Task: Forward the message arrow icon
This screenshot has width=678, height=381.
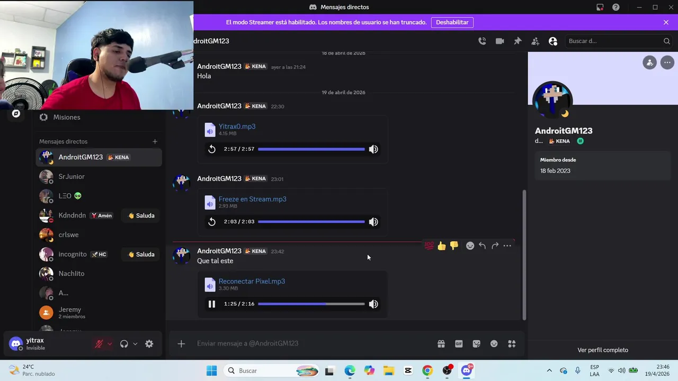Action: (495, 246)
